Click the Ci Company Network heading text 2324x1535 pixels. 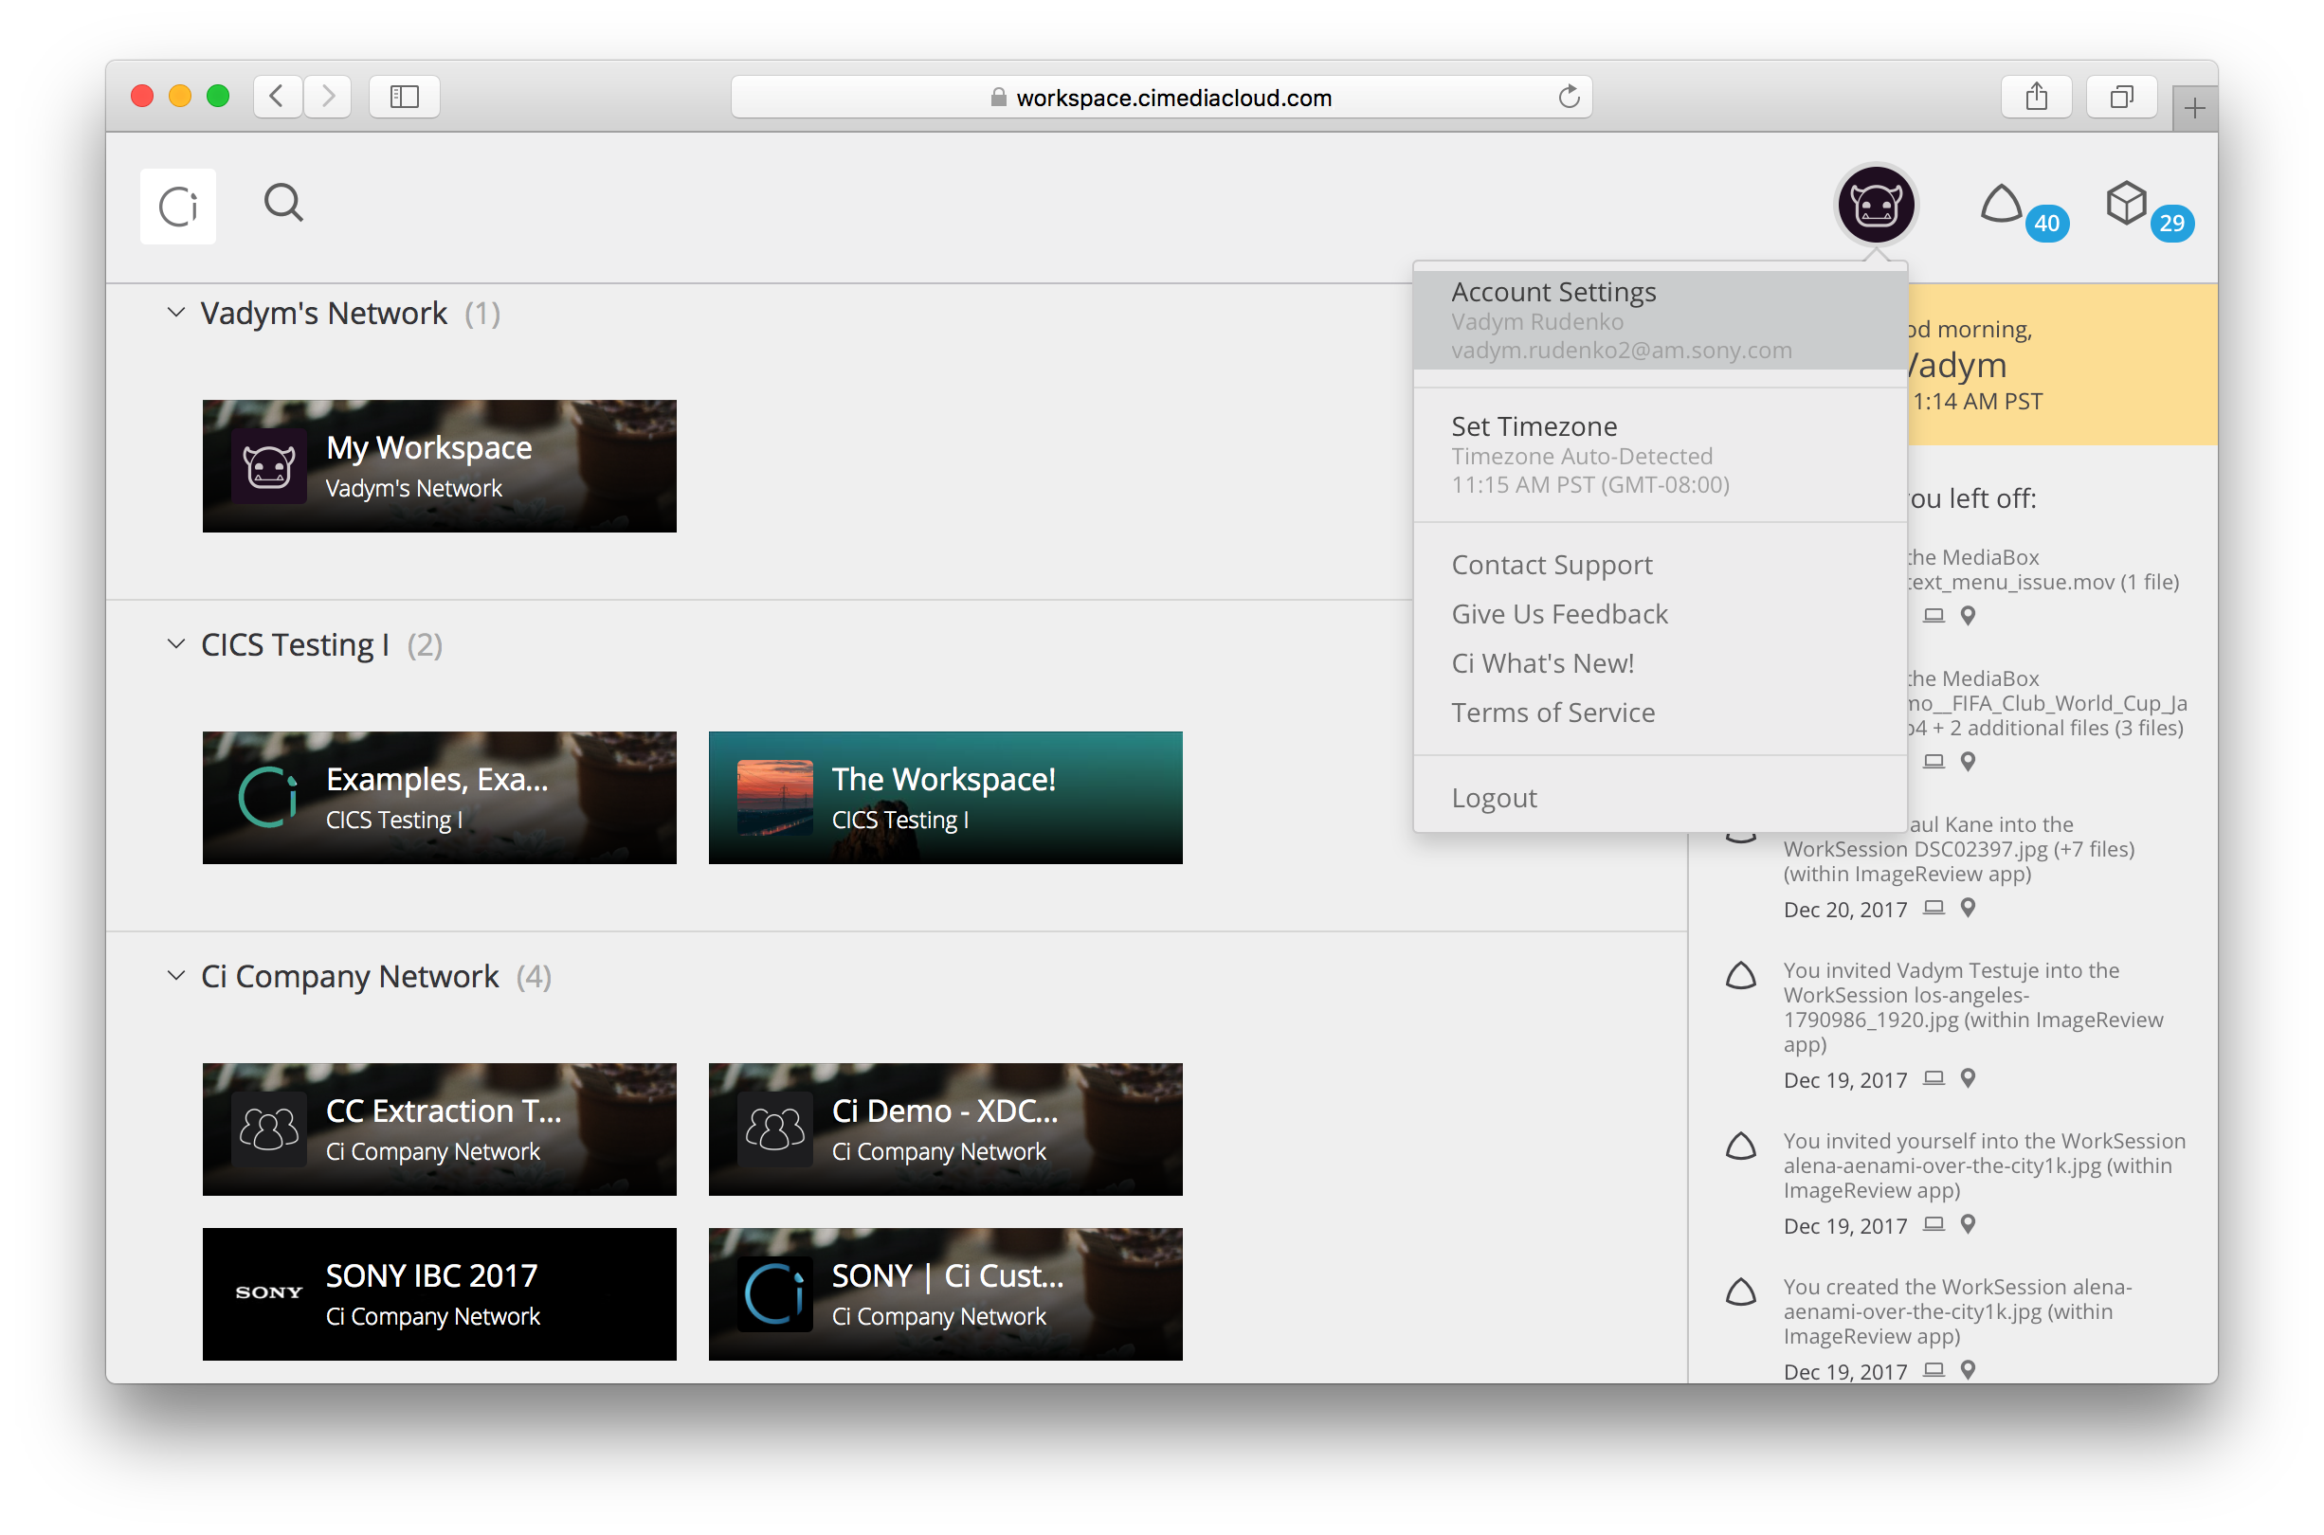(350, 976)
